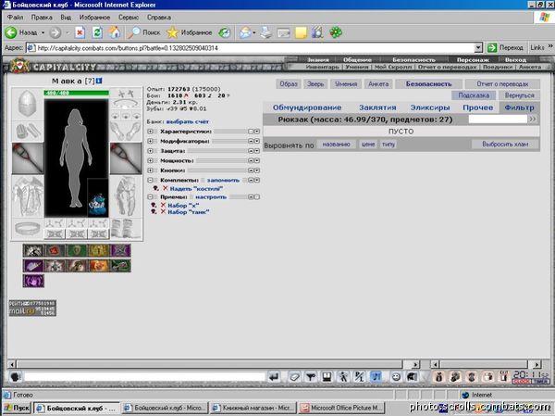The height and width of the screenshot is (416, 555).
Task: Open the Back button history dropdown
Action: click(x=43, y=32)
